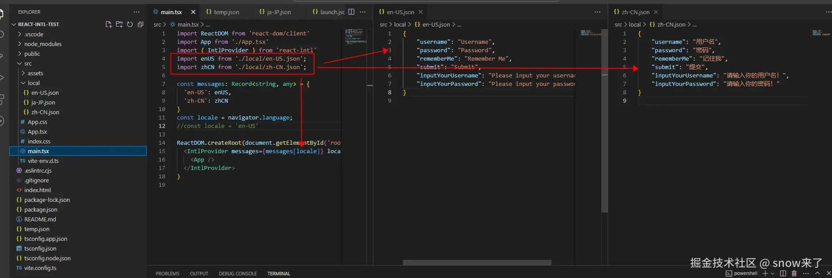Click the main.tsx breadcrumb segment
This screenshot has width=832, height=278.
(184, 24)
